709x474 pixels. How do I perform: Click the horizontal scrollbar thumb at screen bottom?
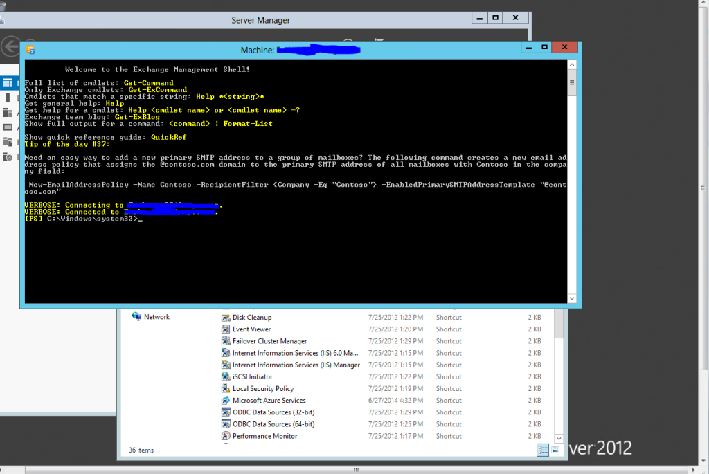[357, 470]
